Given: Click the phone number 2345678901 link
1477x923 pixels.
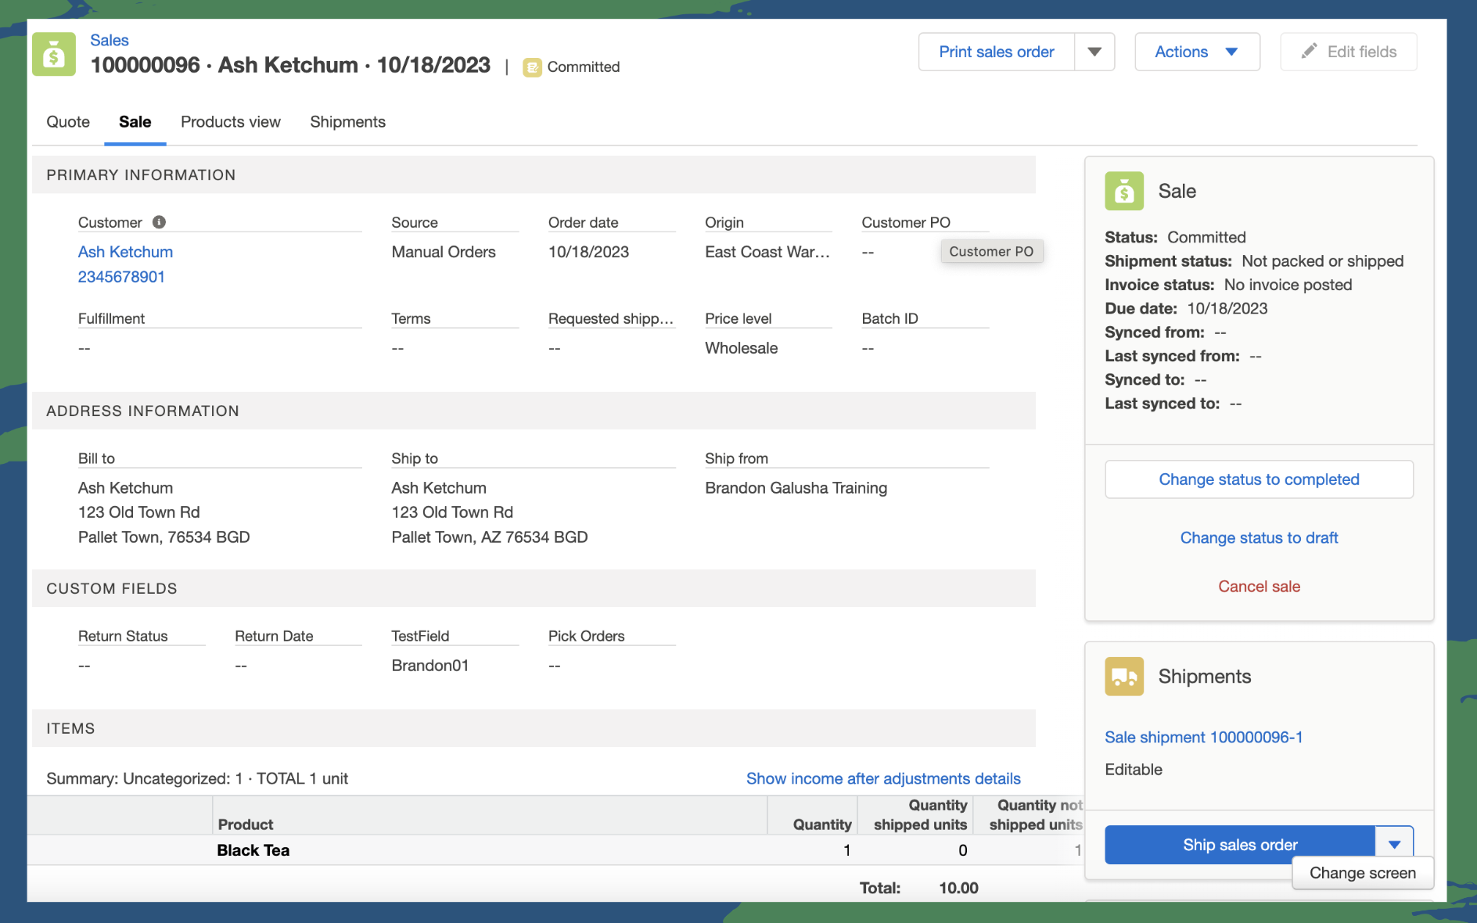Looking at the screenshot, I should pos(121,277).
